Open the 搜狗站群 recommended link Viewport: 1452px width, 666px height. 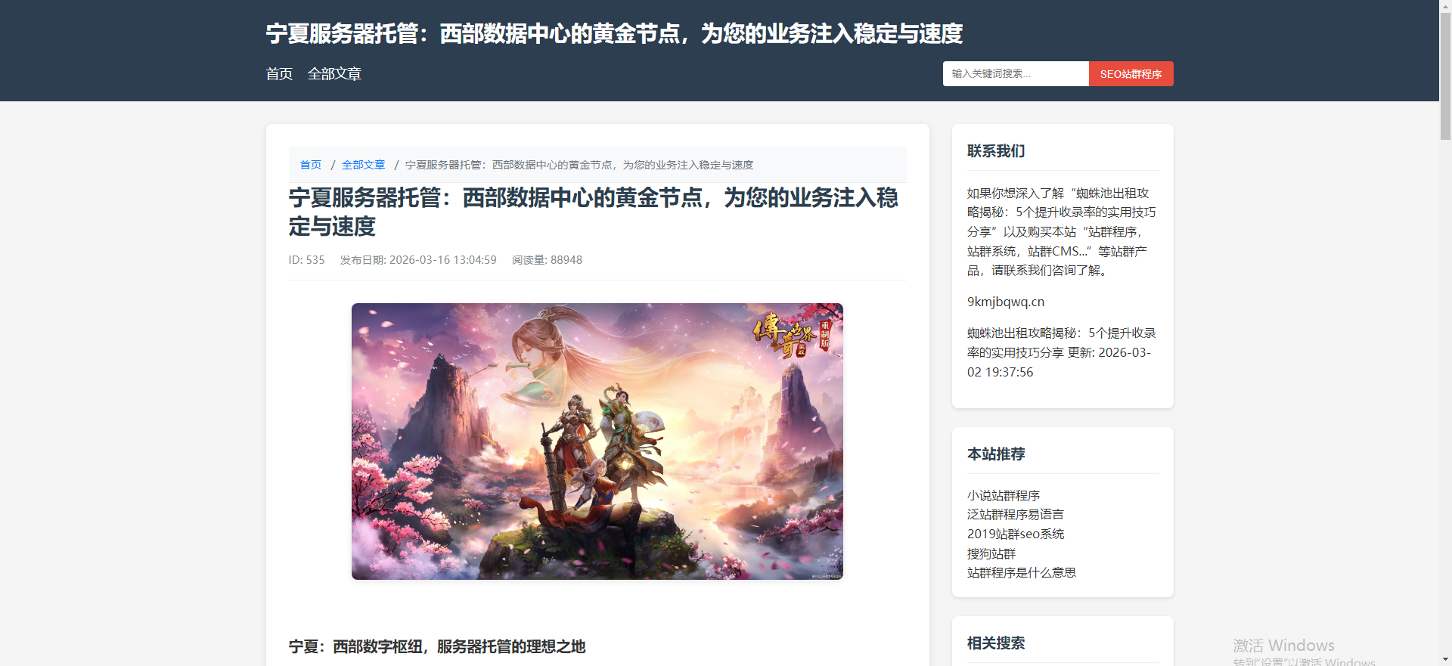(991, 553)
